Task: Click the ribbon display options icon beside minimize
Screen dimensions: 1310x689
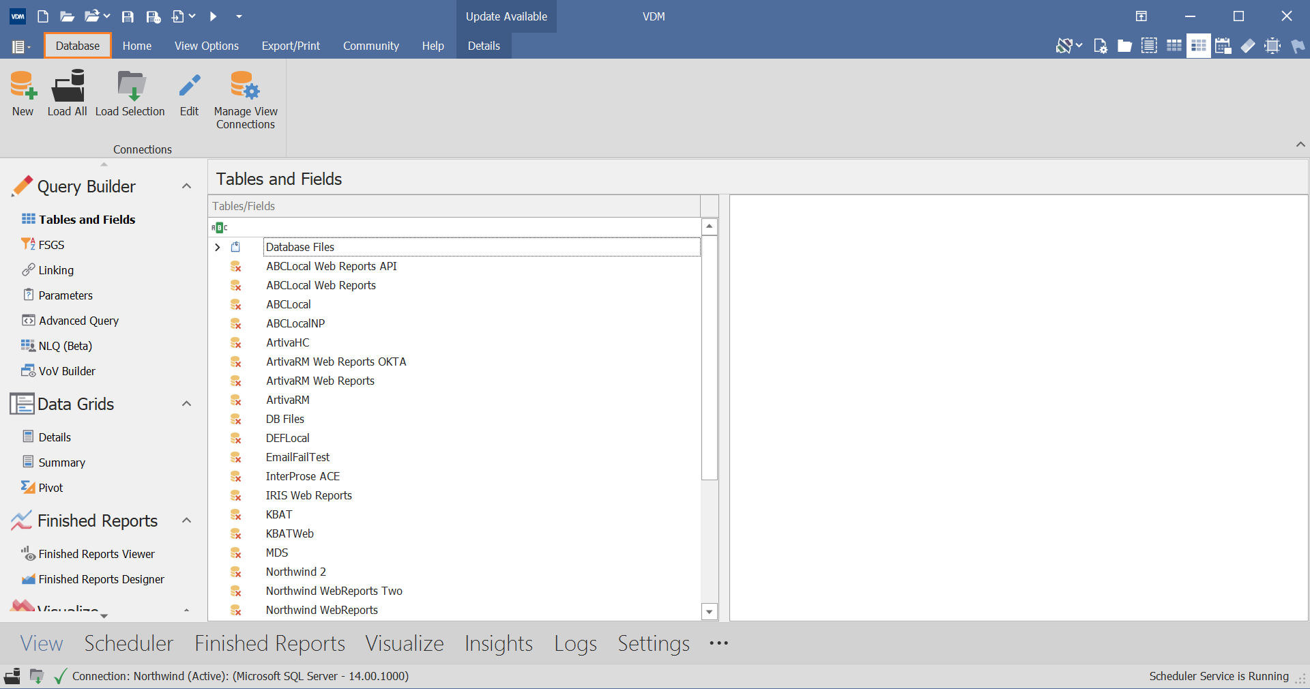Action: [1141, 16]
